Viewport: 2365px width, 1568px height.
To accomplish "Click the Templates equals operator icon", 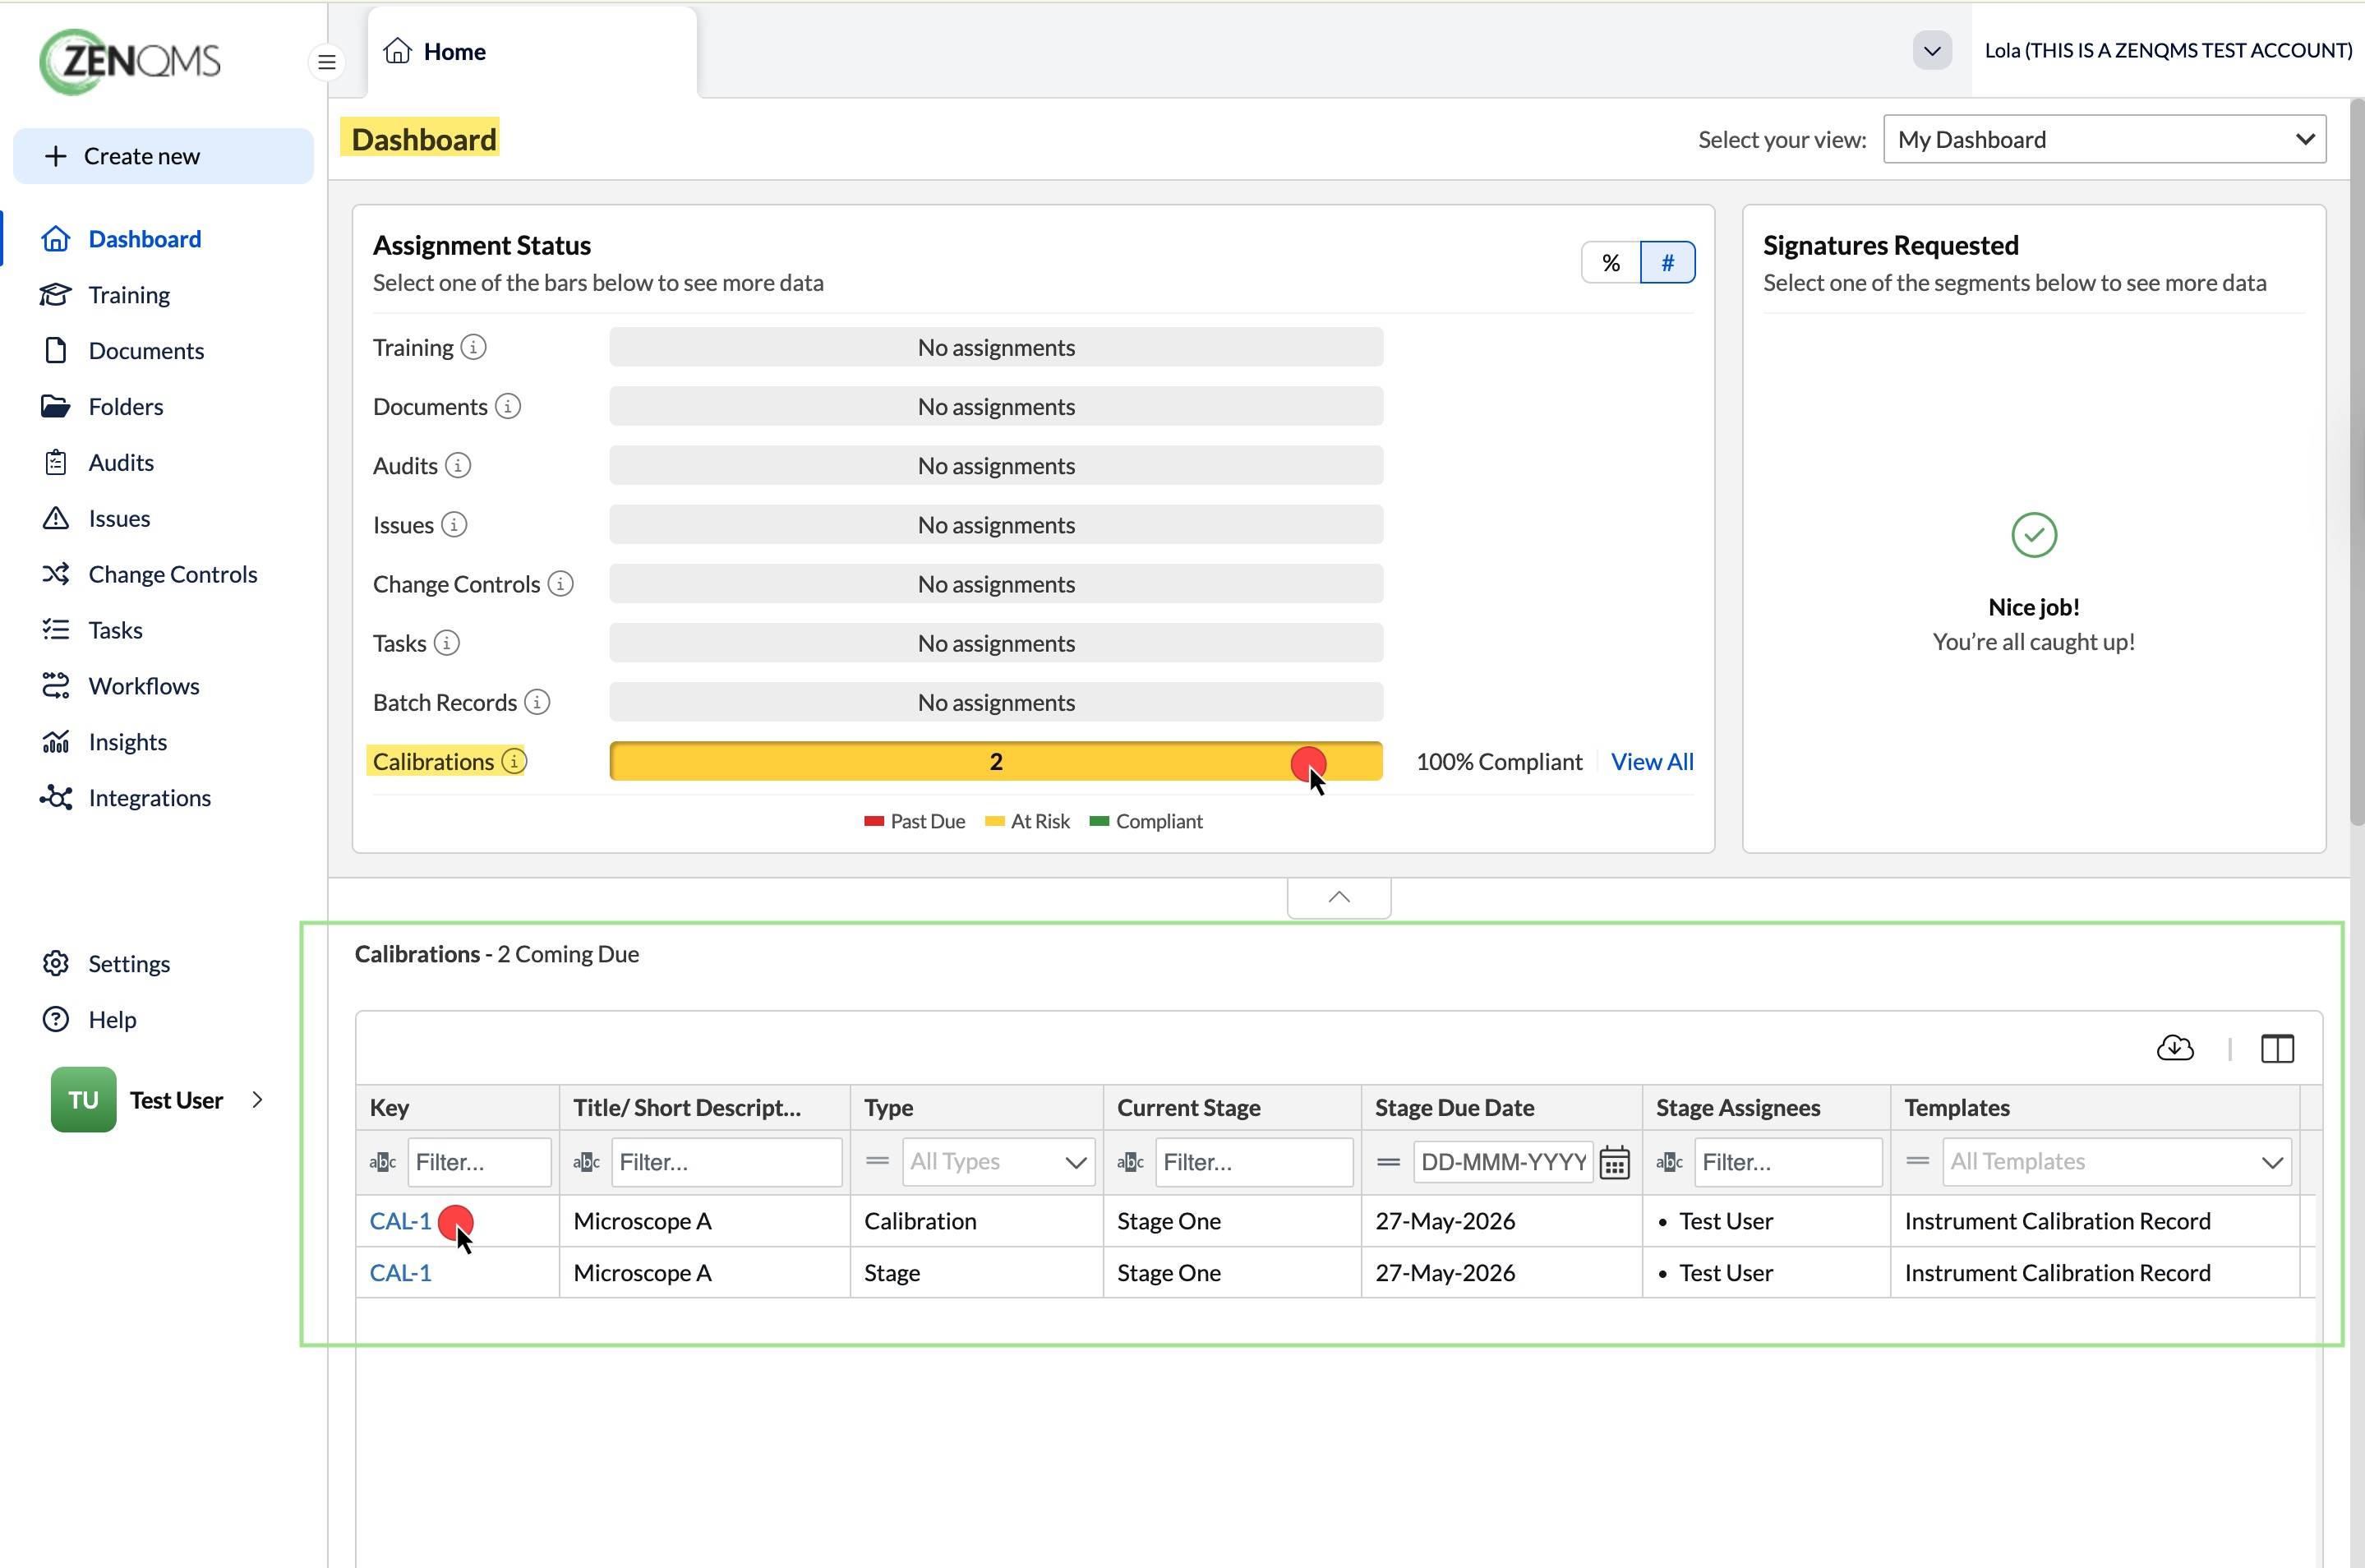I will tap(1917, 1161).
